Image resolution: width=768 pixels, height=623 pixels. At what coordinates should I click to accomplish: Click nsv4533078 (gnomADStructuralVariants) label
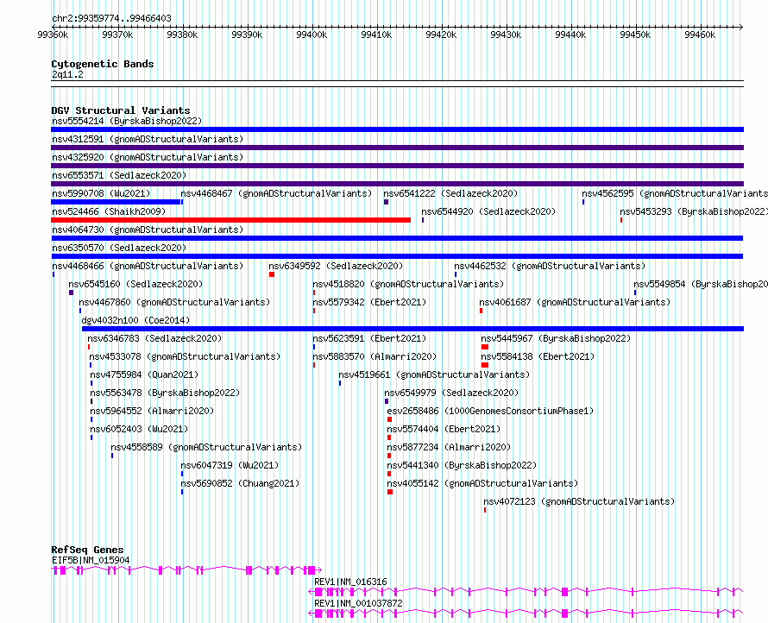point(185,356)
